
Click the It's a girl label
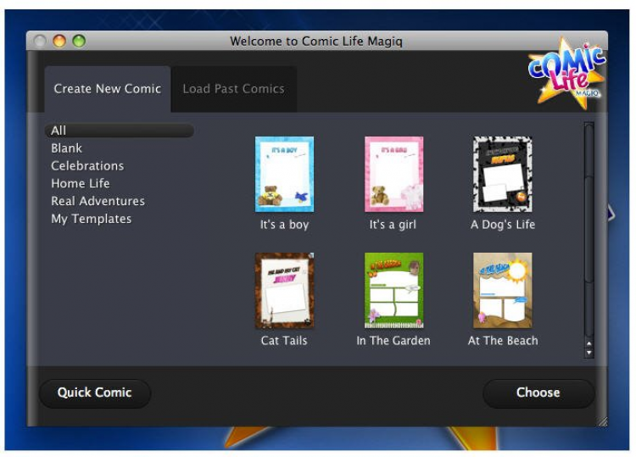click(393, 225)
